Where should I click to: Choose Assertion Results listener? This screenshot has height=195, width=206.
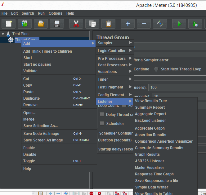click(x=165, y=135)
